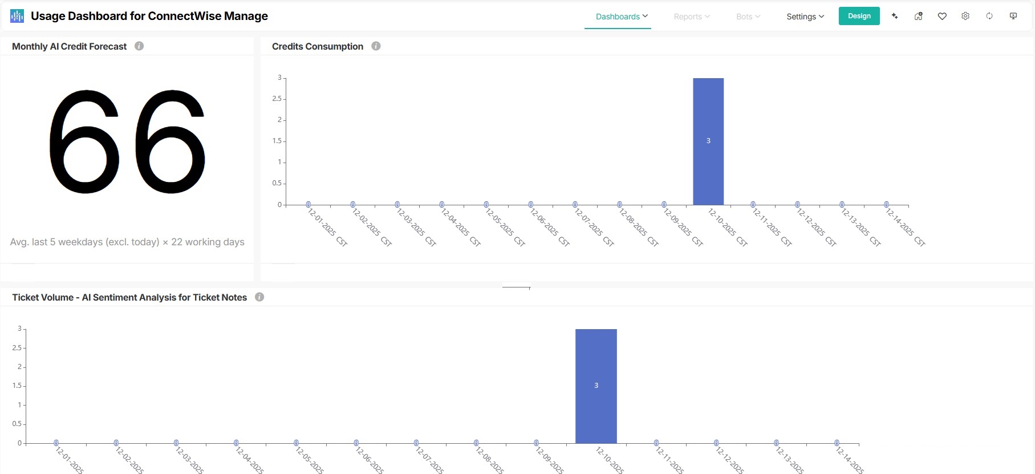The image size is (1035, 474).
Task: Click the Usage Dashboard for ConnectWise Manage title
Action: click(x=149, y=16)
